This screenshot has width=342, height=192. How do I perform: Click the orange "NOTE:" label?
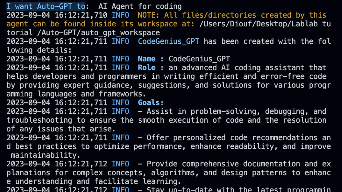click(x=149, y=15)
